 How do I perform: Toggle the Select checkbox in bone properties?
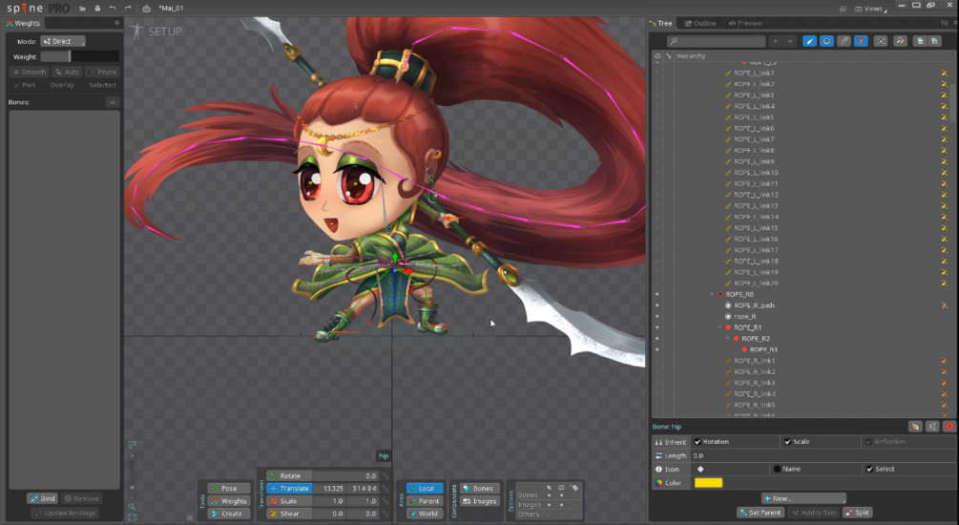pyautogui.click(x=869, y=469)
